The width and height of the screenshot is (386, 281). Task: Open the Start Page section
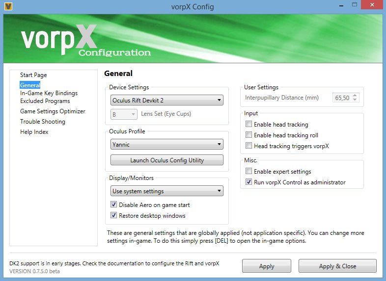click(x=33, y=75)
